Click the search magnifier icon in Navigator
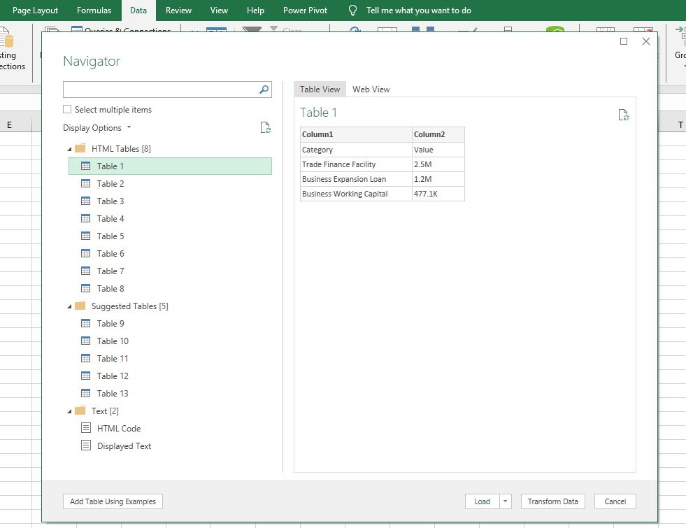Screen dimensions: 686x528 (264, 90)
